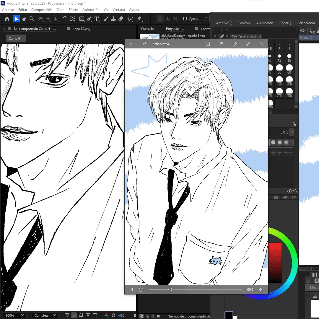
Task: Click the Comp 4 breadcrumb button
Action: pos(16,38)
